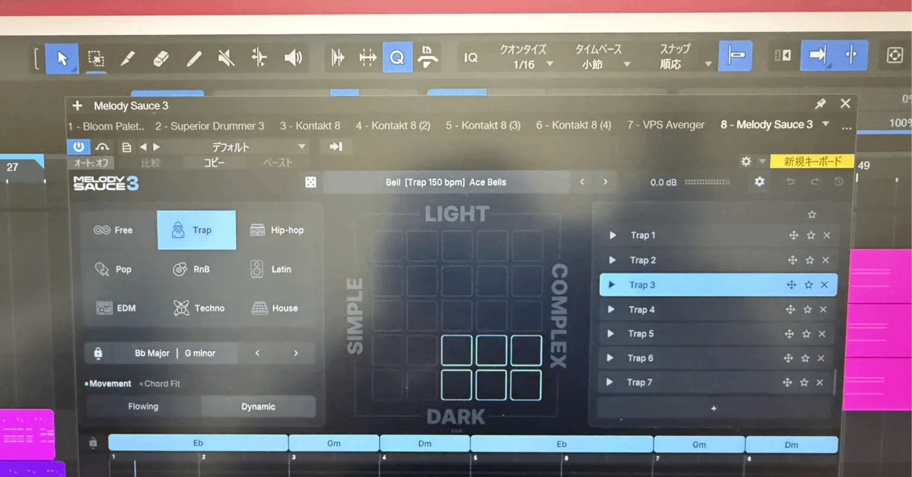
Task: Adjust the 0.0 dB volume slider
Action: (707, 182)
